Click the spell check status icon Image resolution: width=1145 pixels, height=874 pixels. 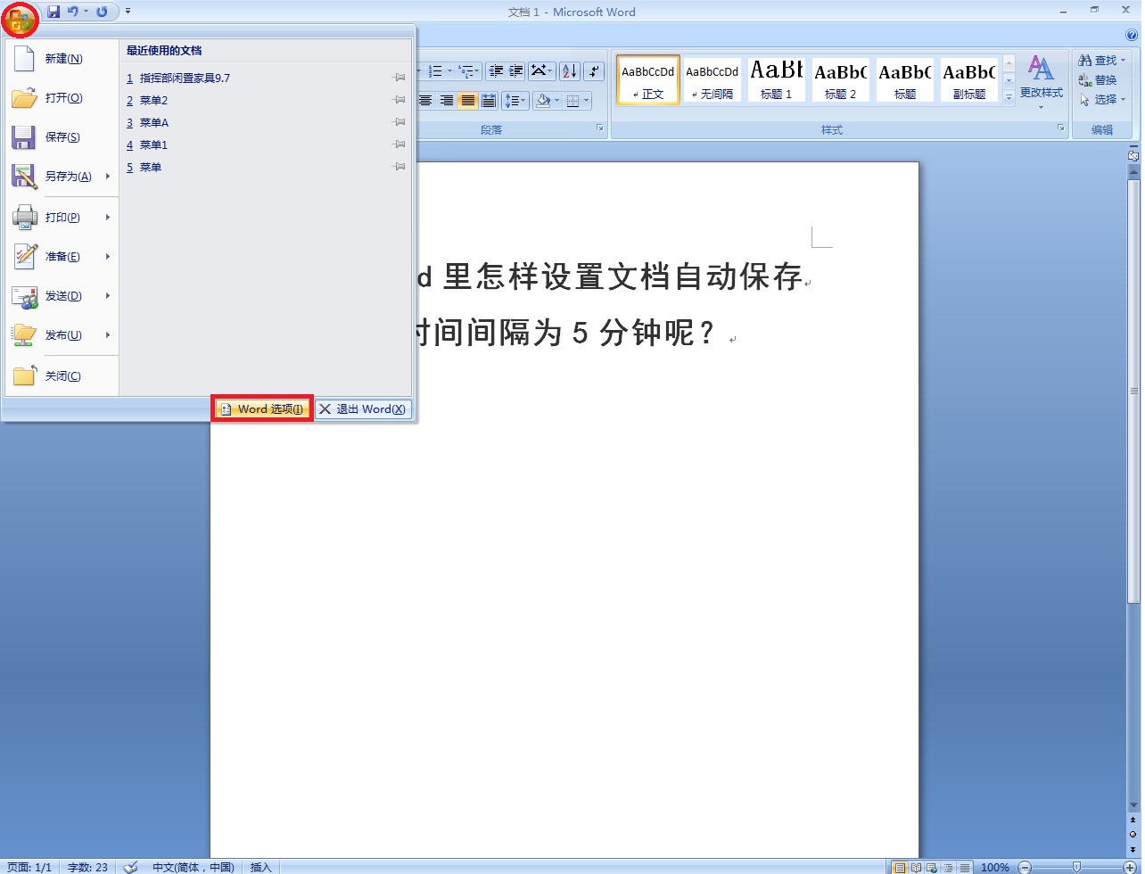[130, 867]
